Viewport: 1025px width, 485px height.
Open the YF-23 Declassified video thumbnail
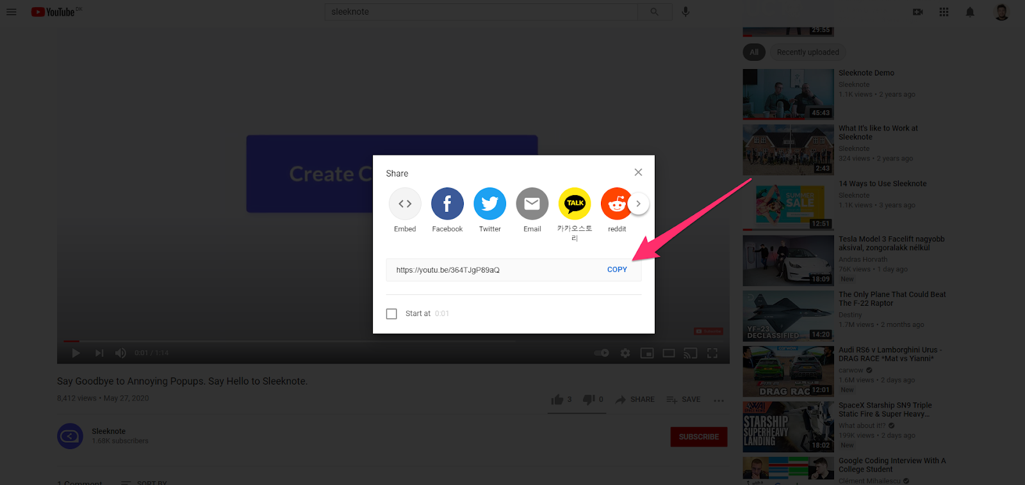coord(789,316)
